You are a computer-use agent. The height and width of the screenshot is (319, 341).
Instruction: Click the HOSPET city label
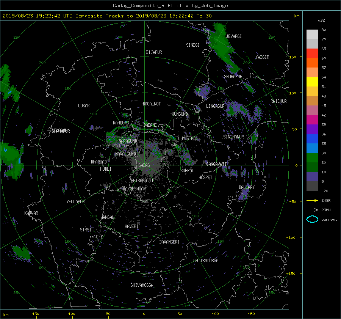pyautogui.click(x=205, y=178)
